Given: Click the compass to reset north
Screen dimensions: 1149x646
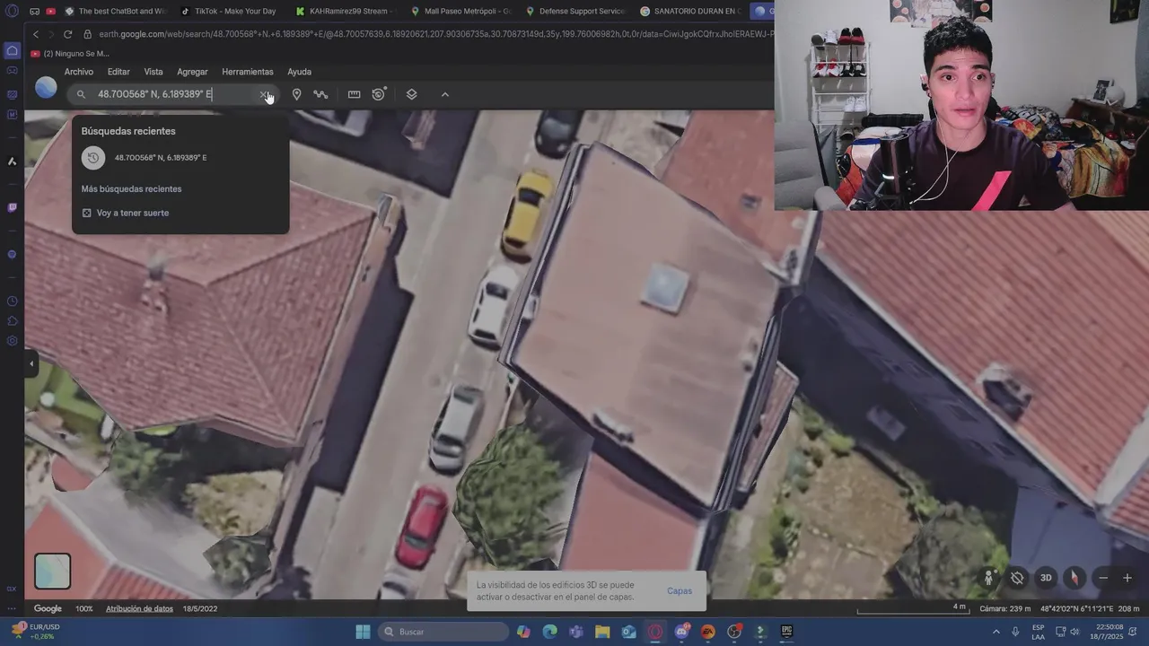Looking at the screenshot, I should tap(1074, 578).
